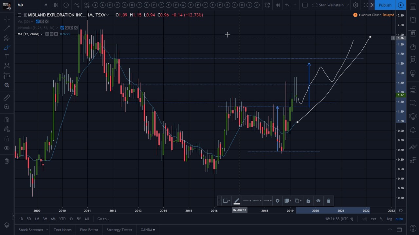Hide the selected drawing using the eye icon
The height and width of the screenshot is (235, 419).
coord(318,201)
